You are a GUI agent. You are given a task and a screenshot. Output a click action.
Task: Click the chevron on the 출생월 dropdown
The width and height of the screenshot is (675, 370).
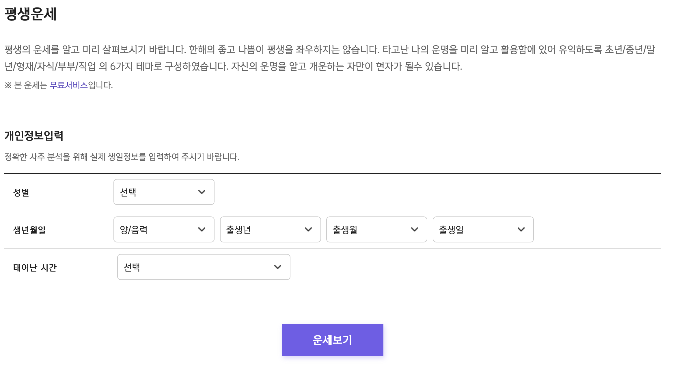tap(415, 229)
